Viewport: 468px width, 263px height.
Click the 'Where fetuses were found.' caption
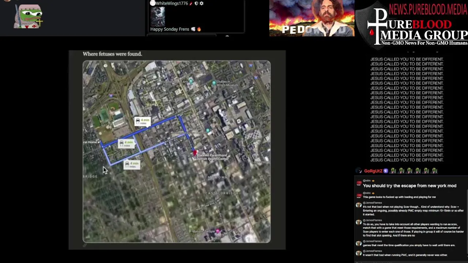(112, 54)
